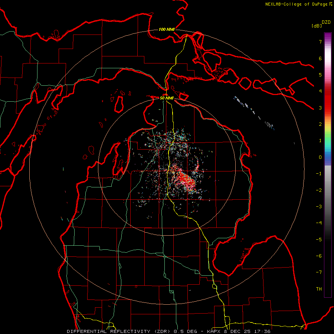
Task: Click the -2 value on the color scale
Action: (x=319, y=190)
